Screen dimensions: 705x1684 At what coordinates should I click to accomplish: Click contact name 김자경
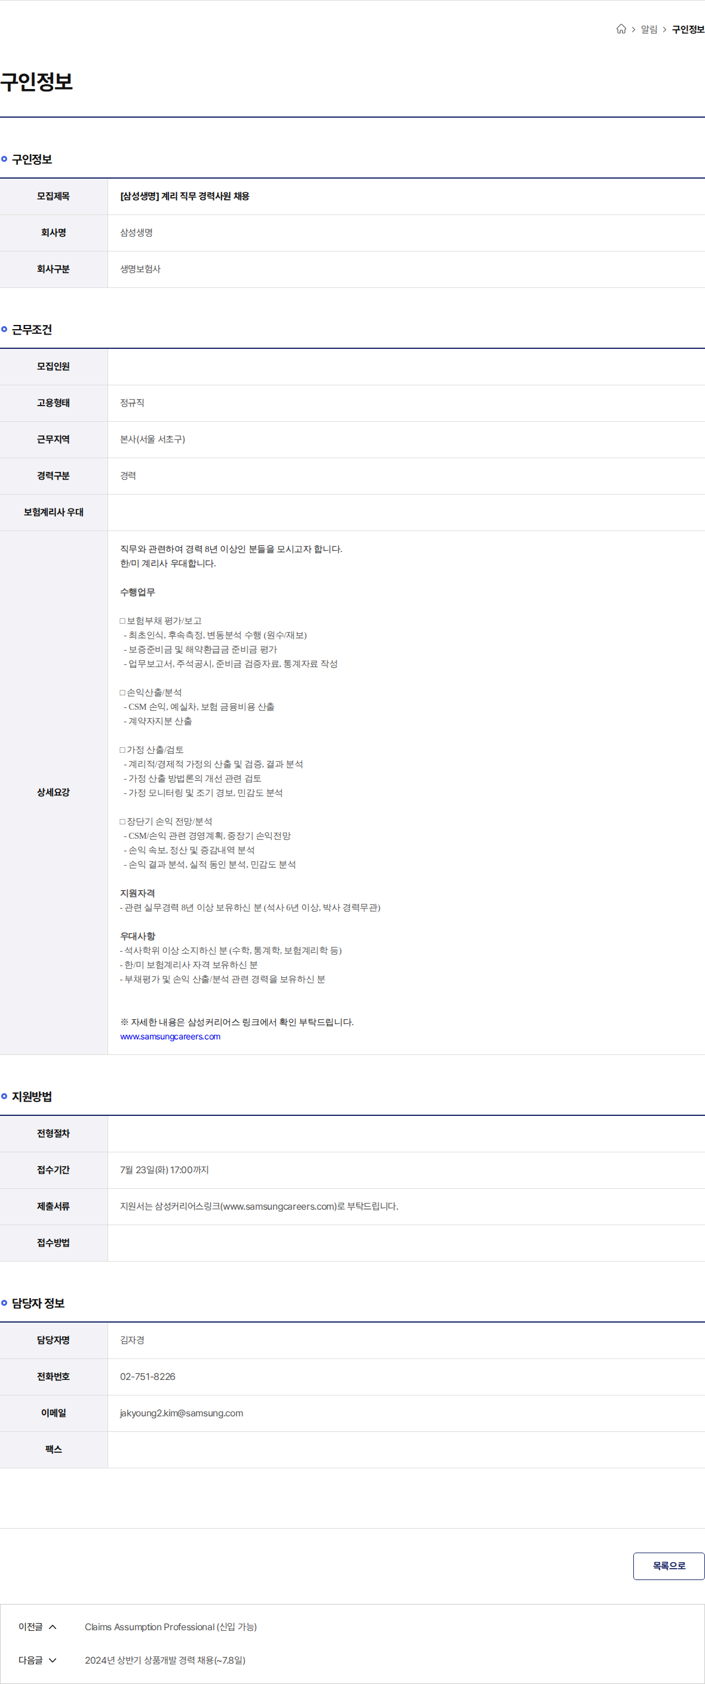(132, 1339)
